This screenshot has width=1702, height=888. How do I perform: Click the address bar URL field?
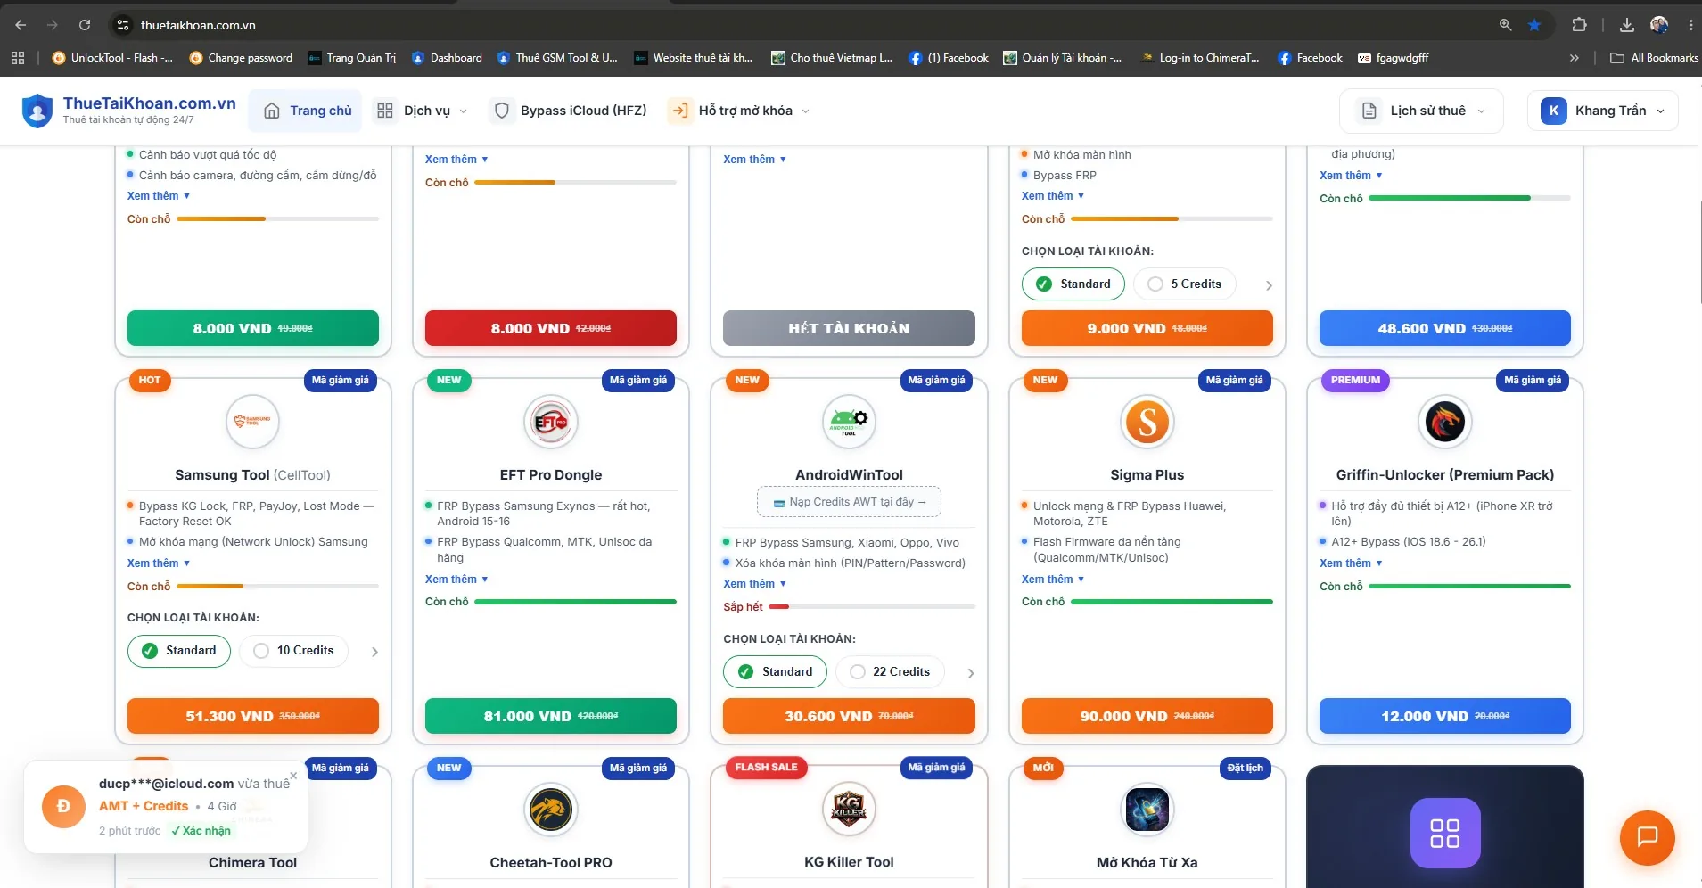tap(802, 25)
